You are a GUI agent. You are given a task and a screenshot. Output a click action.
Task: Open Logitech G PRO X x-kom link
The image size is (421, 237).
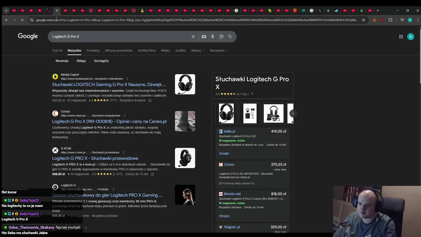click(x=95, y=158)
